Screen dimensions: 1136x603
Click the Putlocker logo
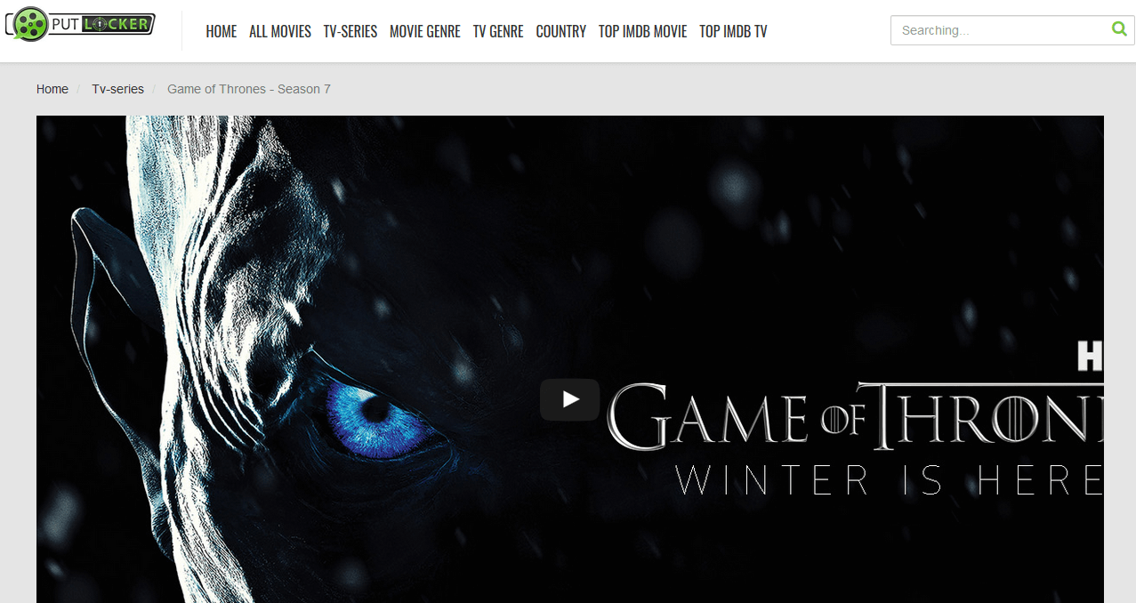80,24
